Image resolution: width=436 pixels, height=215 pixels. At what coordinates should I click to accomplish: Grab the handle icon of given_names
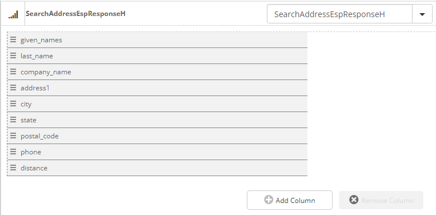point(13,39)
